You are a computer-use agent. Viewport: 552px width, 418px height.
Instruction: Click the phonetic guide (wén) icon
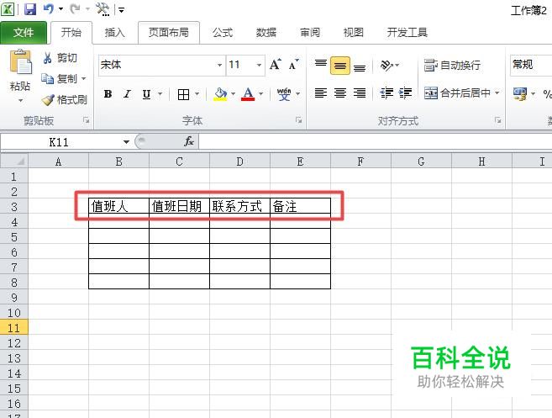(284, 94)
